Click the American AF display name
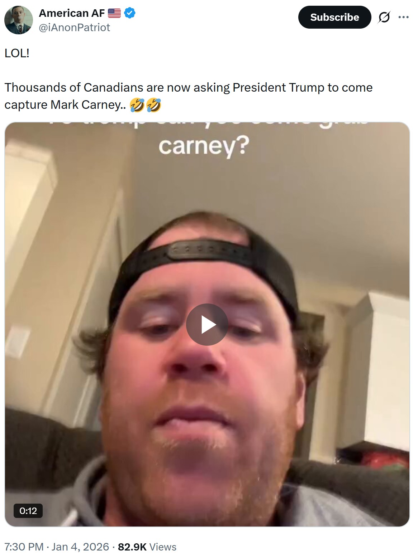This screenshot has height=553, width=413. pos(72,13)
